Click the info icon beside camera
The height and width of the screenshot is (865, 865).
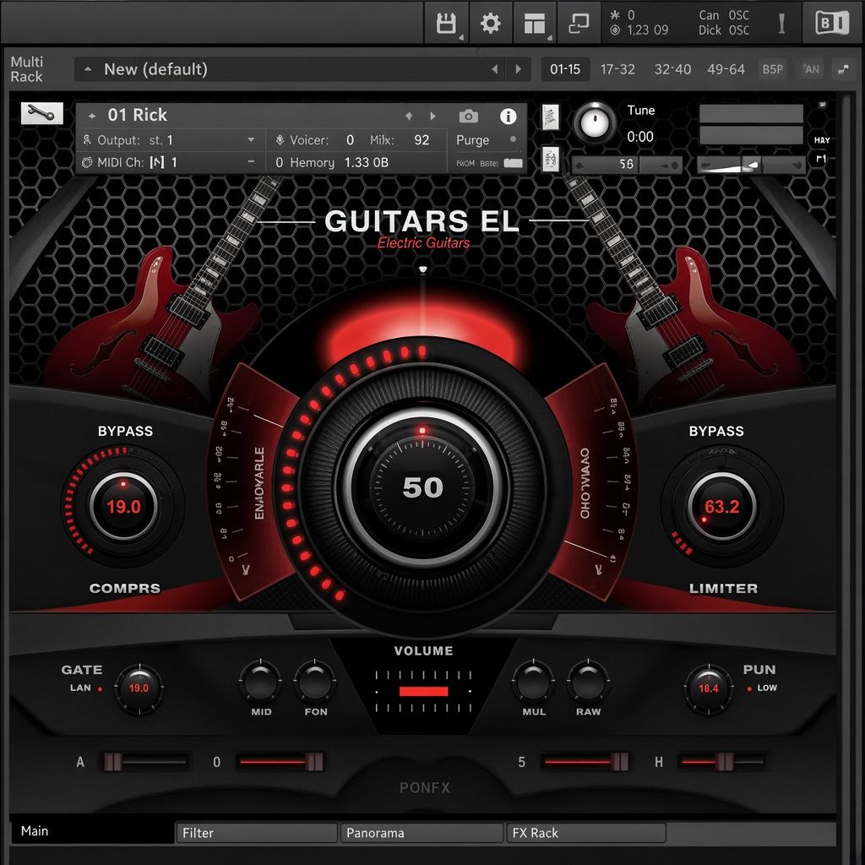pyautogui.click(x=508, y=116)
